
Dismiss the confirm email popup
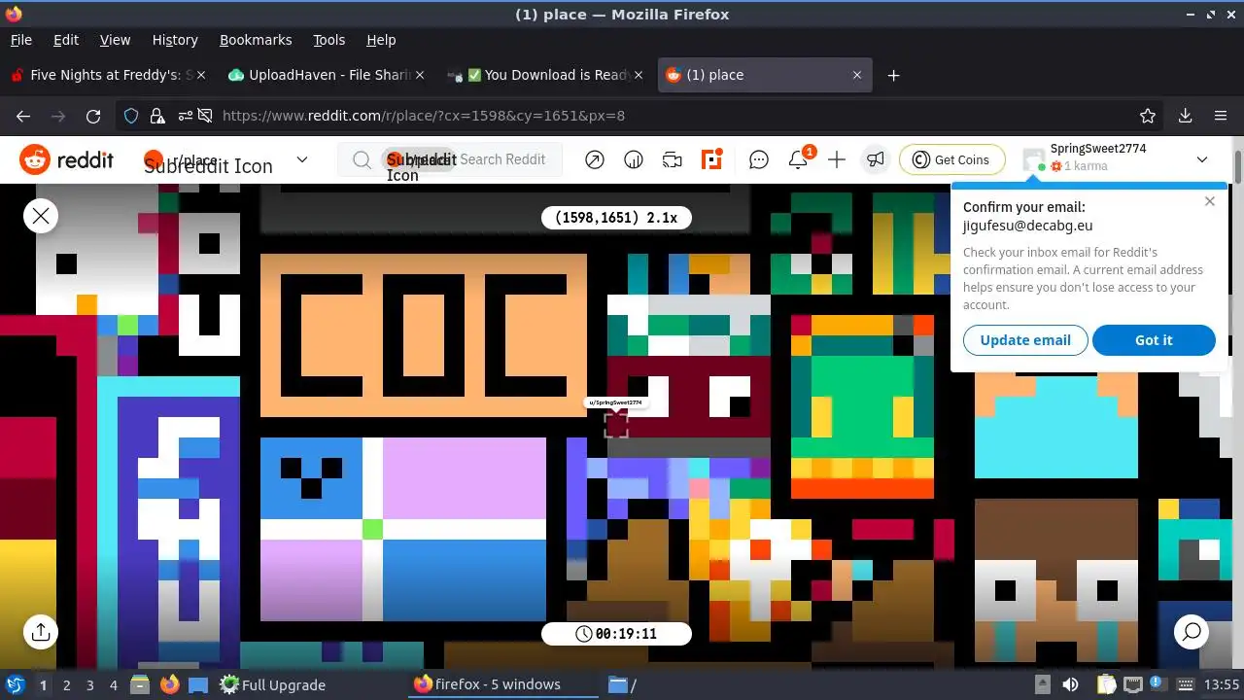point(1209,201)
